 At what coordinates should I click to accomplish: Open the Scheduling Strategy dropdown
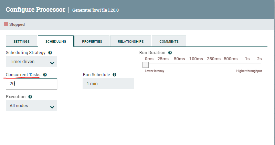31,62
